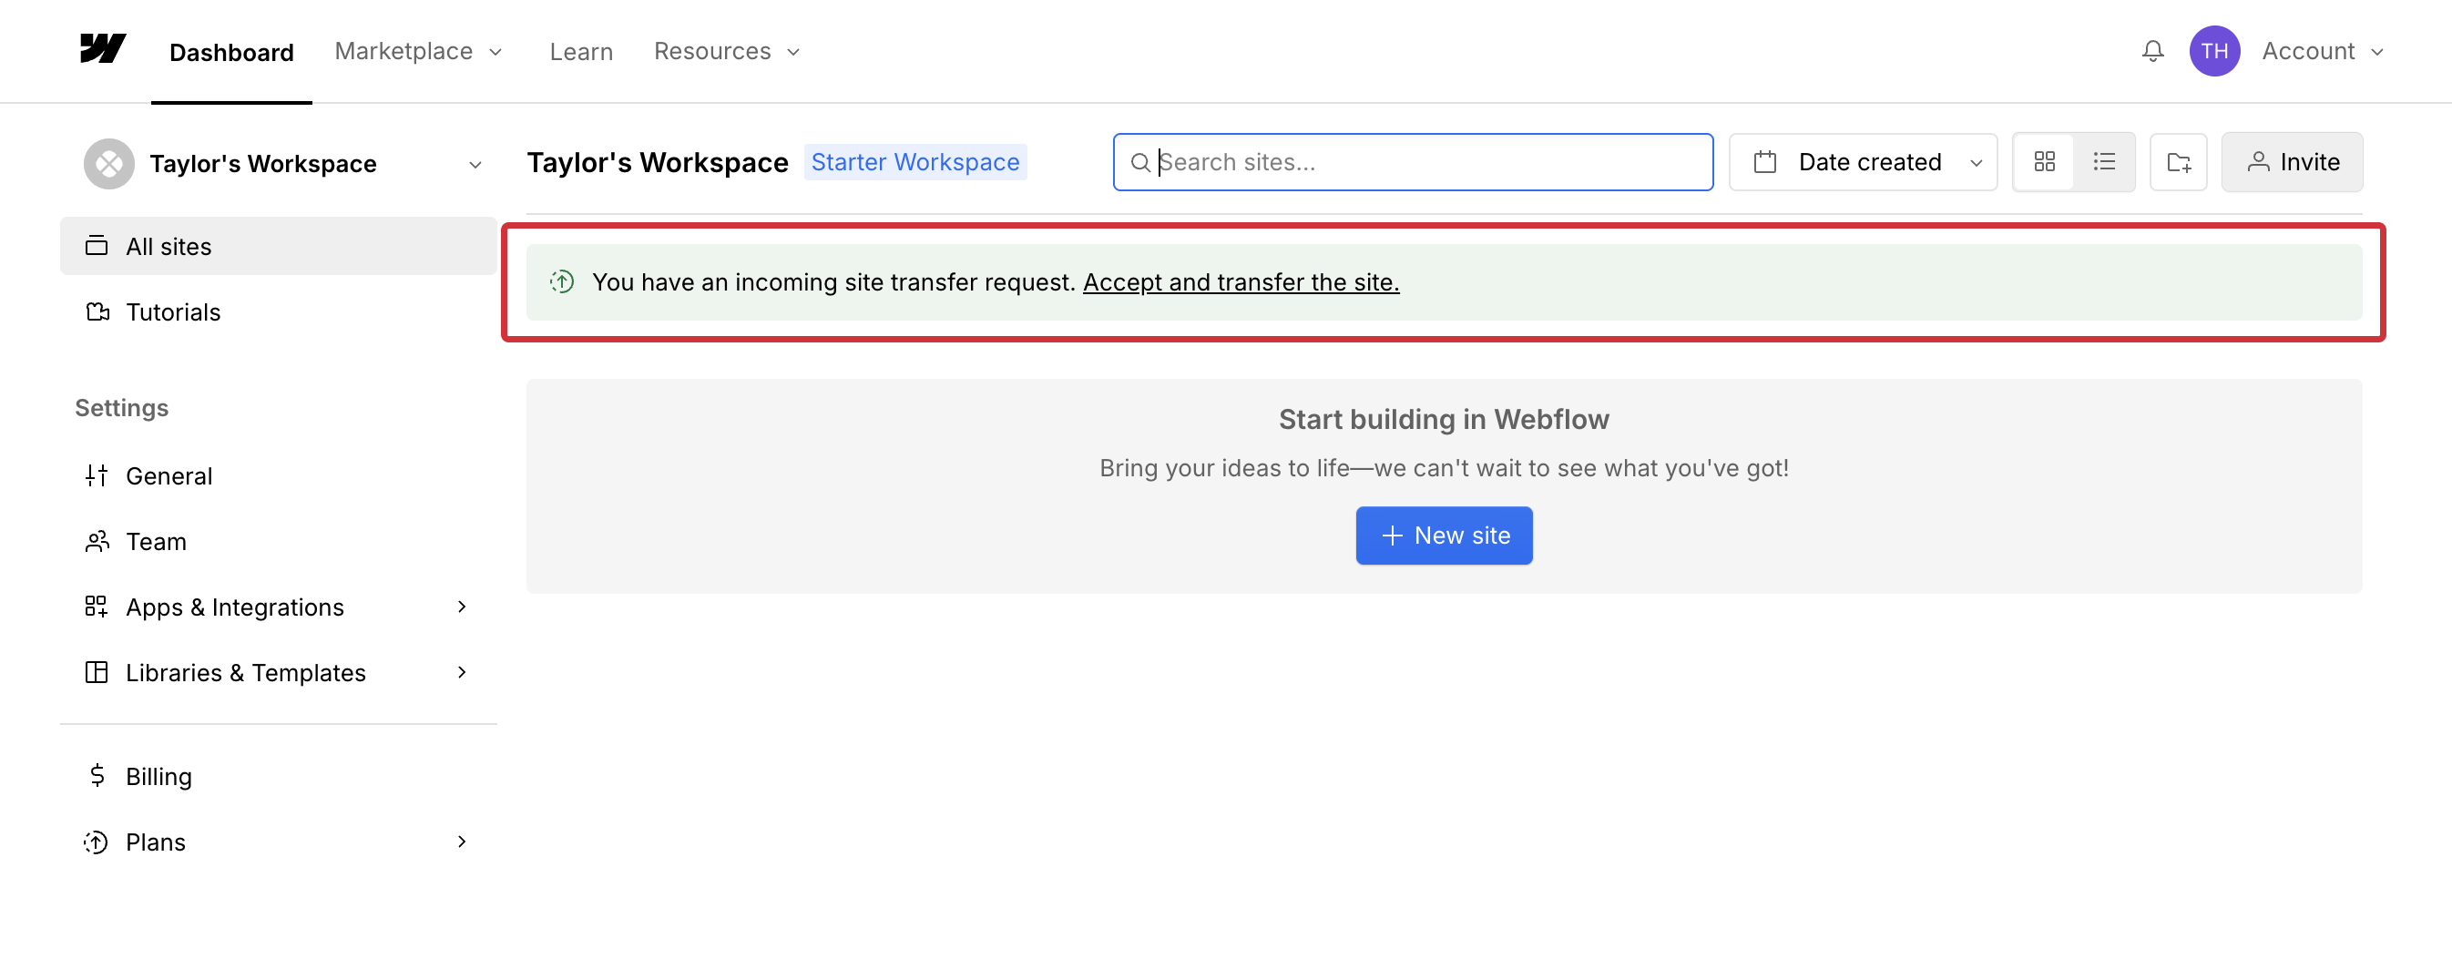Open the Account dropdown

2322,51
